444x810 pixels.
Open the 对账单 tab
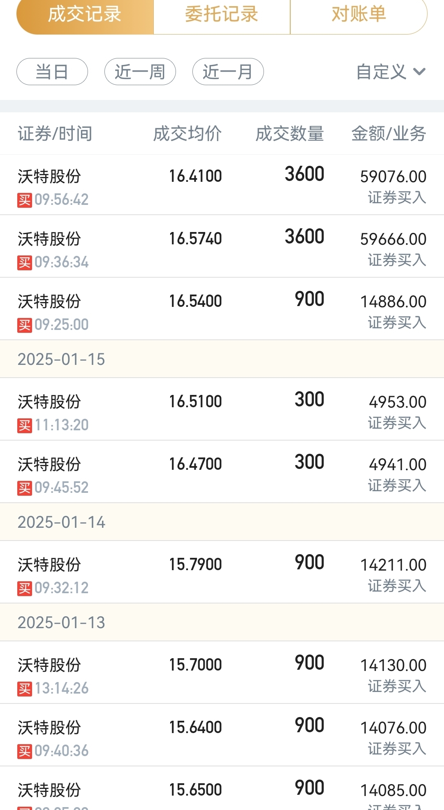coord(359,14)
